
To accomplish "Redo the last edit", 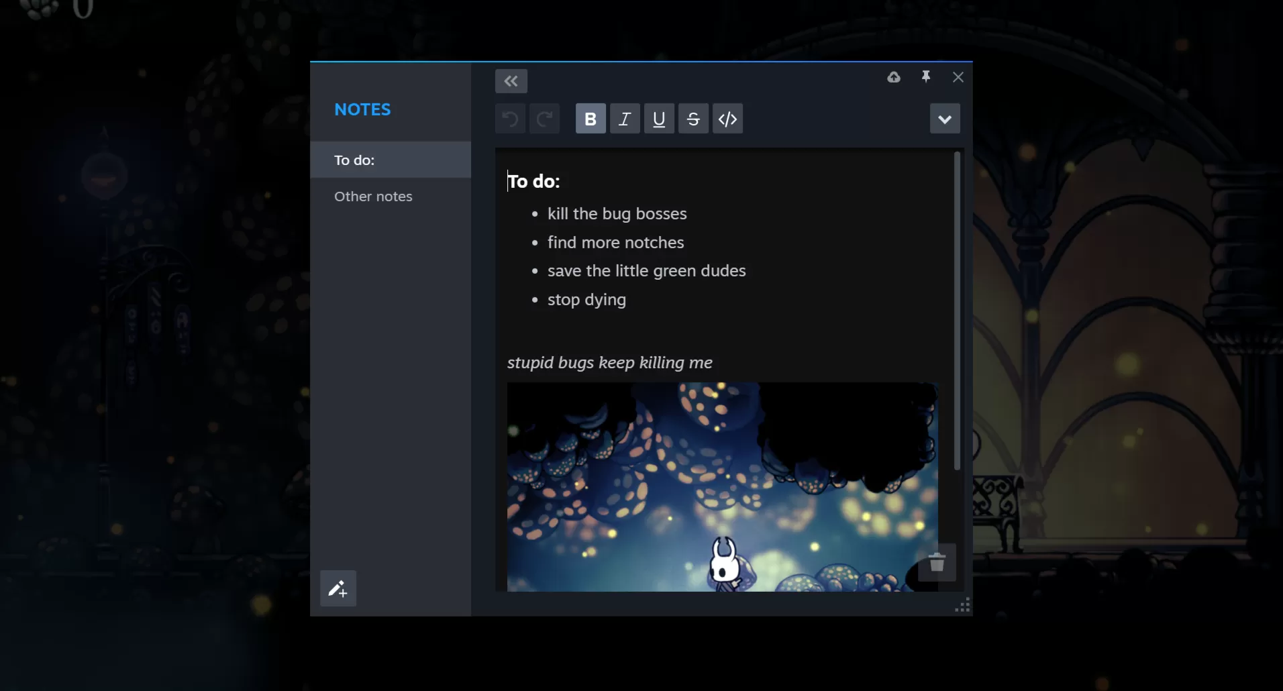I will coord(544,118).
